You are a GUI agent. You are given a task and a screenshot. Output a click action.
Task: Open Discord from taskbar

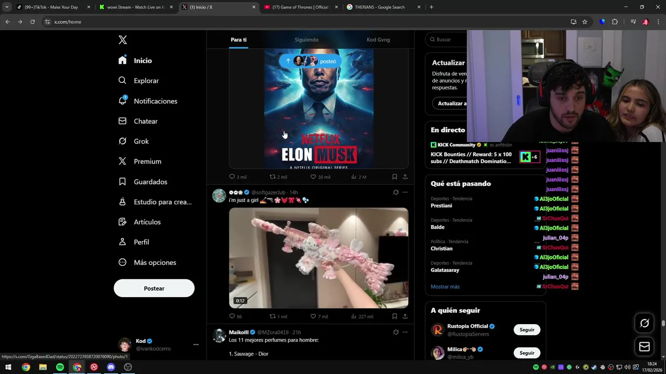pyautogui.click(x=111, y=367)
